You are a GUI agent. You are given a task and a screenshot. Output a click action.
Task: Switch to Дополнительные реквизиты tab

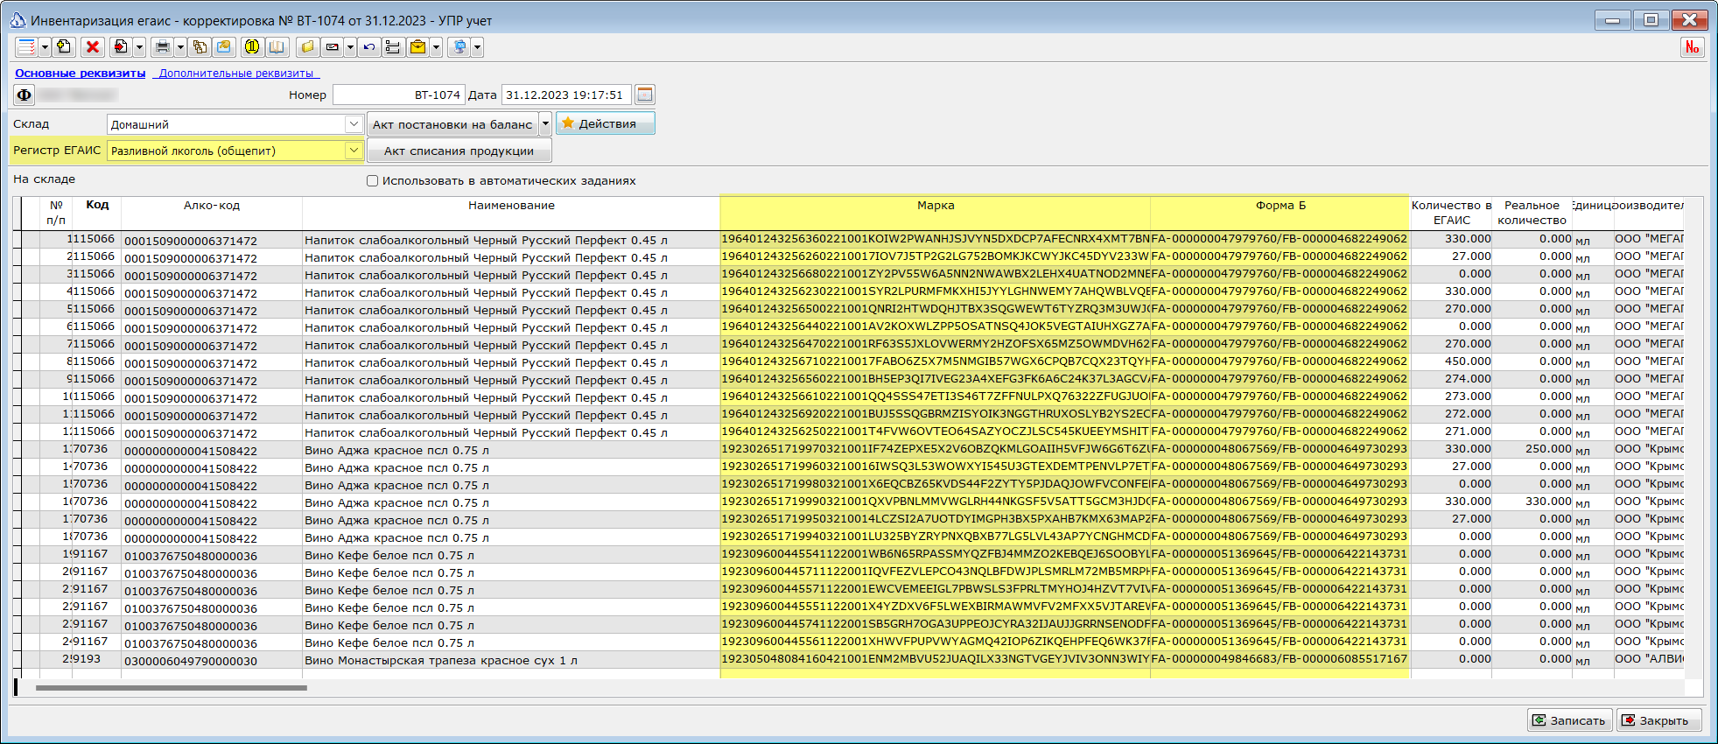pos(236,74)
